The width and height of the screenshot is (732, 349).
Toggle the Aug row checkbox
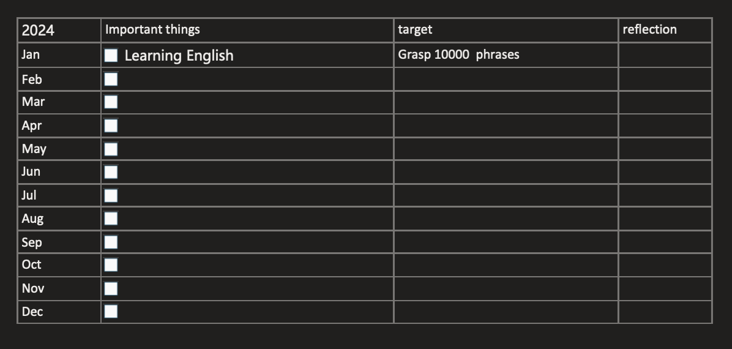point(111,218)
